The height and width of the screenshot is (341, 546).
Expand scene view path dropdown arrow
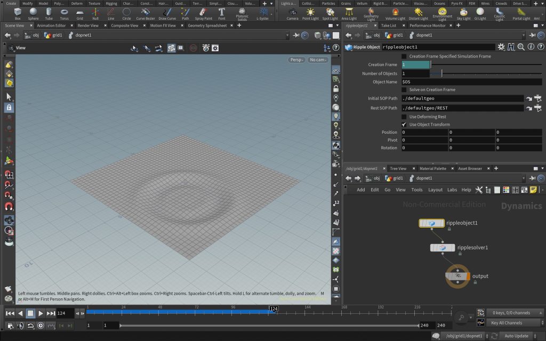click(287, 35)
